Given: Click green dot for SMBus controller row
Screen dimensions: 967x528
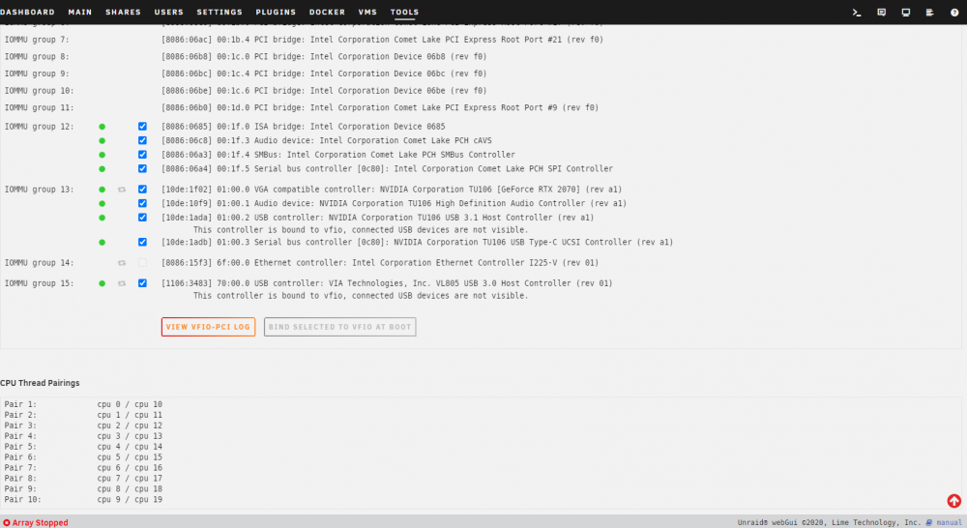Looking at the screenshot, I should [103, 155].
